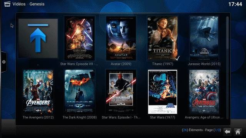Click the Jurassic World (2015) title text
This screenshot has width=246, height=138.
(x=204, y=64)
